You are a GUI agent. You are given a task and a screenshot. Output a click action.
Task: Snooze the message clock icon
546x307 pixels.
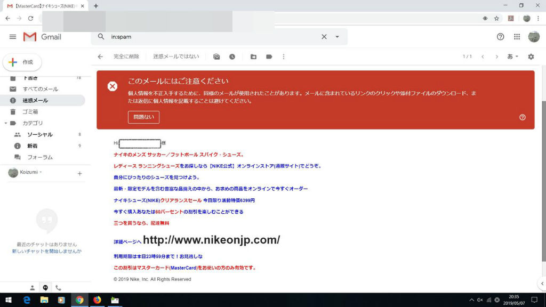tap(232, 56)
